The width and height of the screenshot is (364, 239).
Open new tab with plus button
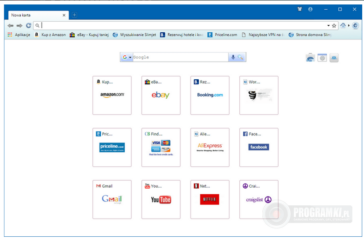74,15
